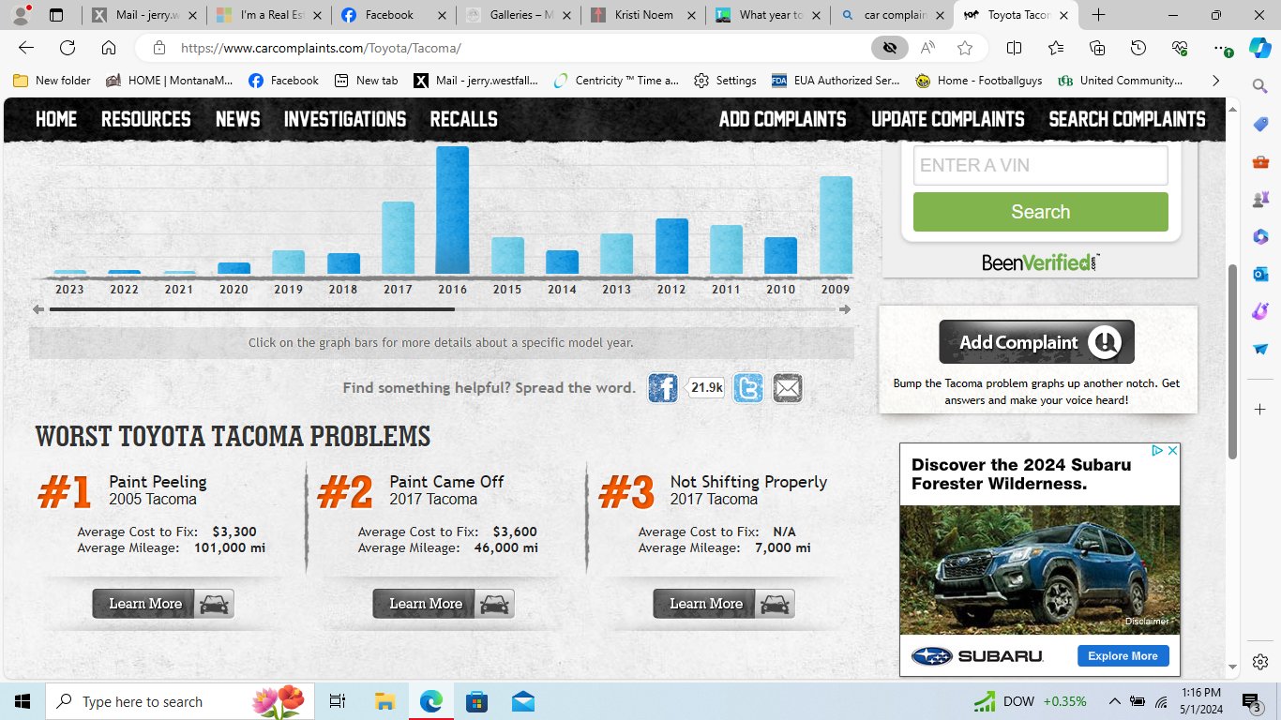Click the sidebar search magnifier icon
Screen dimensions: 1281x720
pos(1260,86)
